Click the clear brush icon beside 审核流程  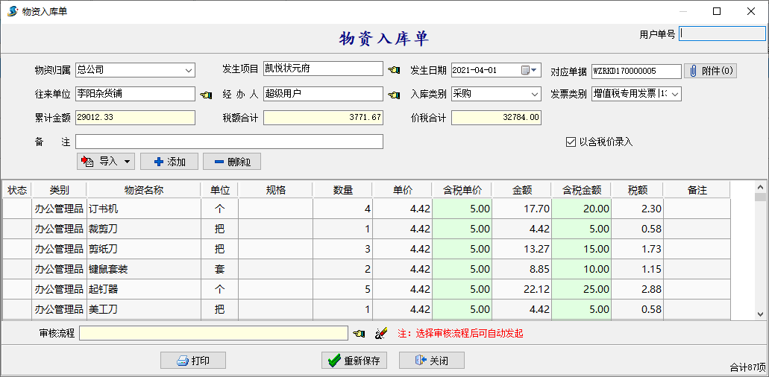pos(380,334)
